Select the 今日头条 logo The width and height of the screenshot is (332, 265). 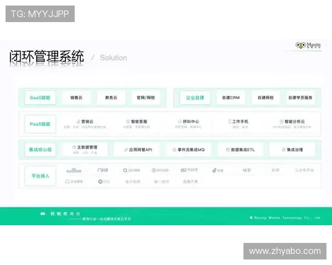pyautogui.click(x=189, y=170)
